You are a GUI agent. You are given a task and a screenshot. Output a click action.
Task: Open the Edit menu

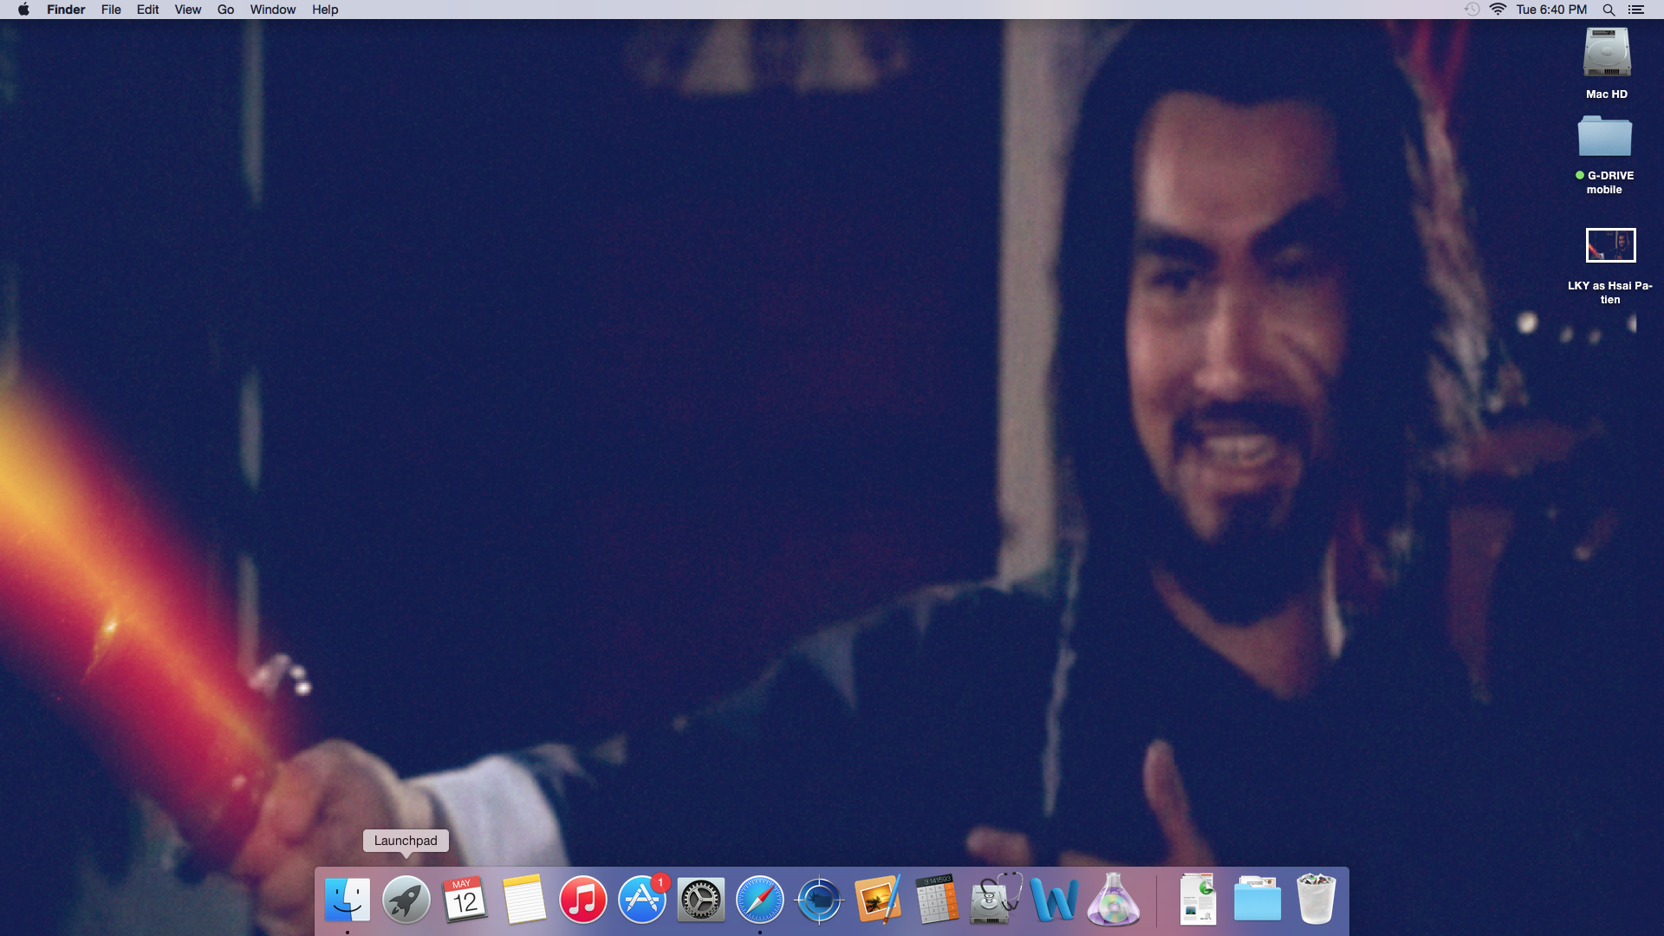point(147,10)
